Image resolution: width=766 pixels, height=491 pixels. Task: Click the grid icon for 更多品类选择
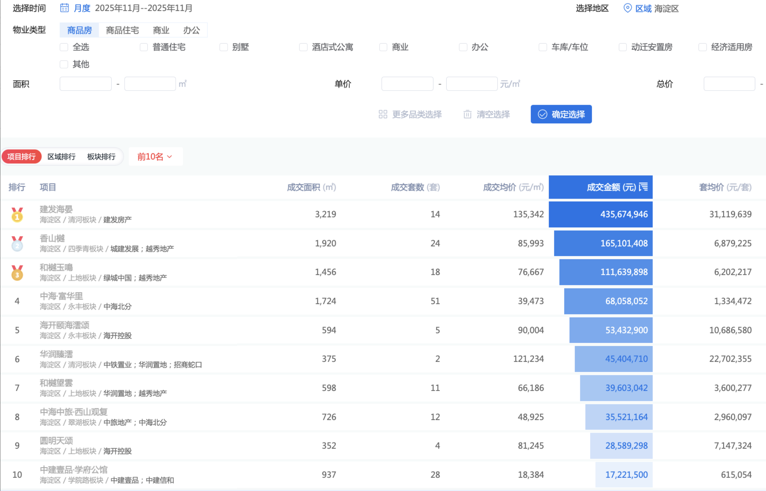pyautogui.click(x=383, y=114)
